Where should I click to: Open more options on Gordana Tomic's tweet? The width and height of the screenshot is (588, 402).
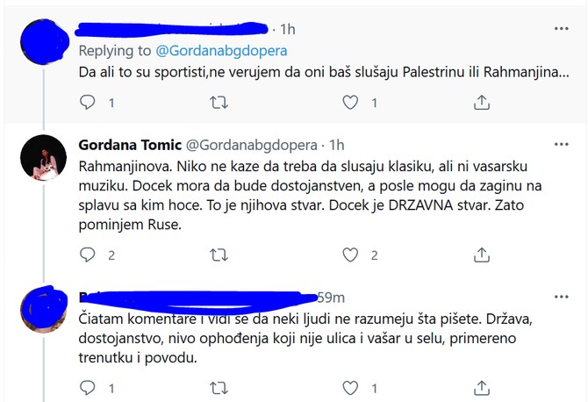click(561, 144)
